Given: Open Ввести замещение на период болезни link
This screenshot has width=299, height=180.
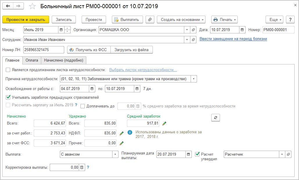Looking at the screenshot, I should pos(233,39).
